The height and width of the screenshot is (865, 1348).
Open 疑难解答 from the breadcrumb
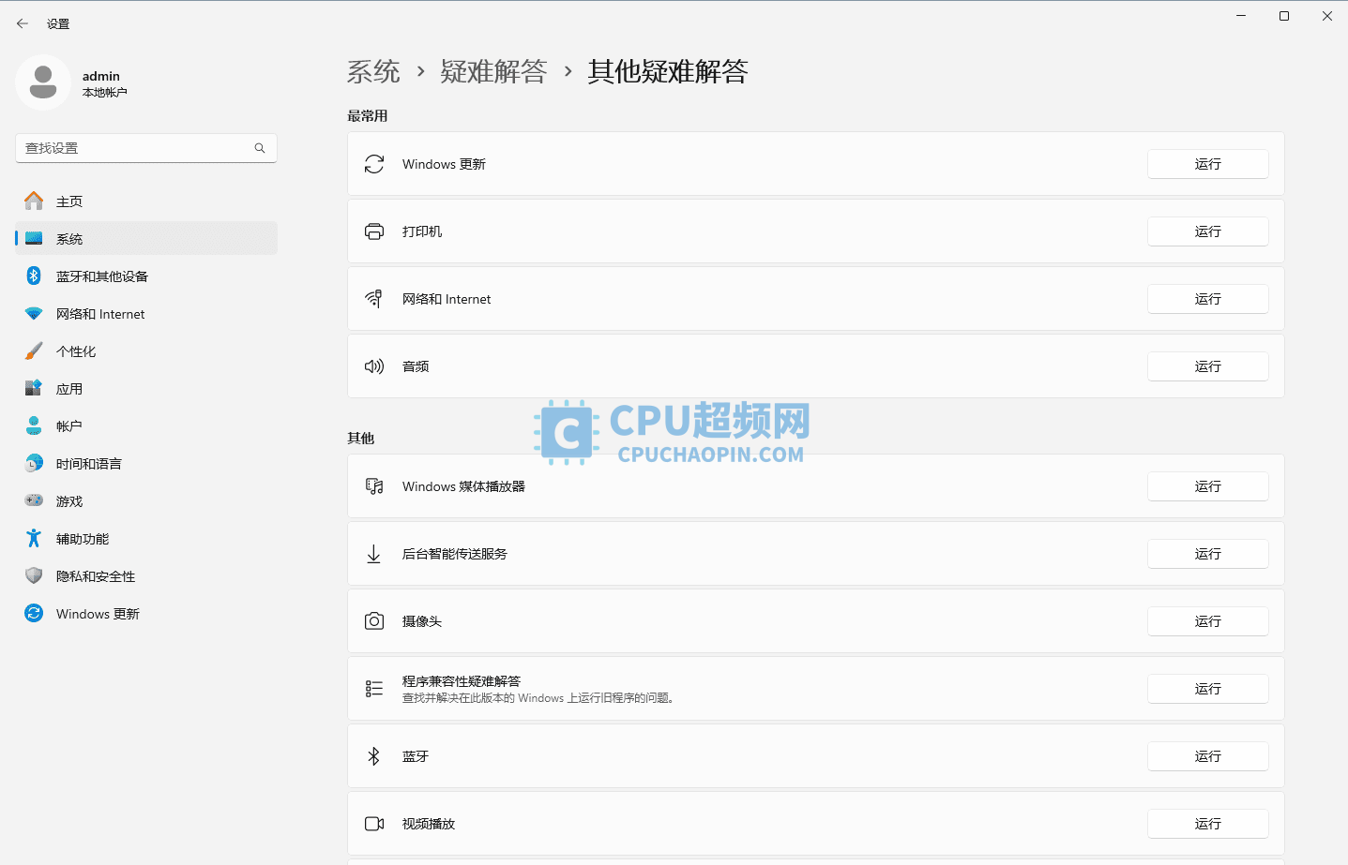(494, 71)
